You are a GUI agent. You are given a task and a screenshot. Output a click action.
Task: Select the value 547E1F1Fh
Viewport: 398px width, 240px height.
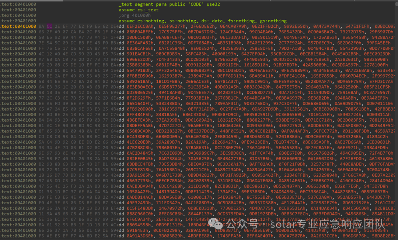tap(357, 26)
